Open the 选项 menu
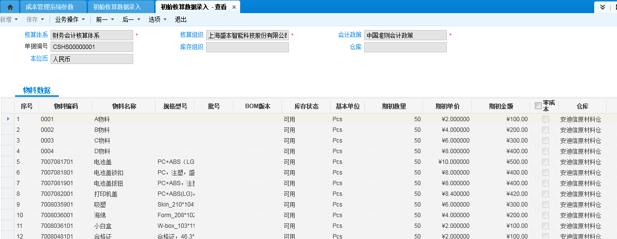Image resolution: width=617 pixels, height=239 pixels. pos(154,19)
